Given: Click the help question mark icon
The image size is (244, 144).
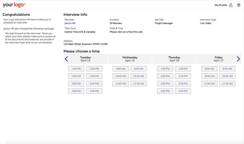Looking at the screenshot, I should (239, 5).
